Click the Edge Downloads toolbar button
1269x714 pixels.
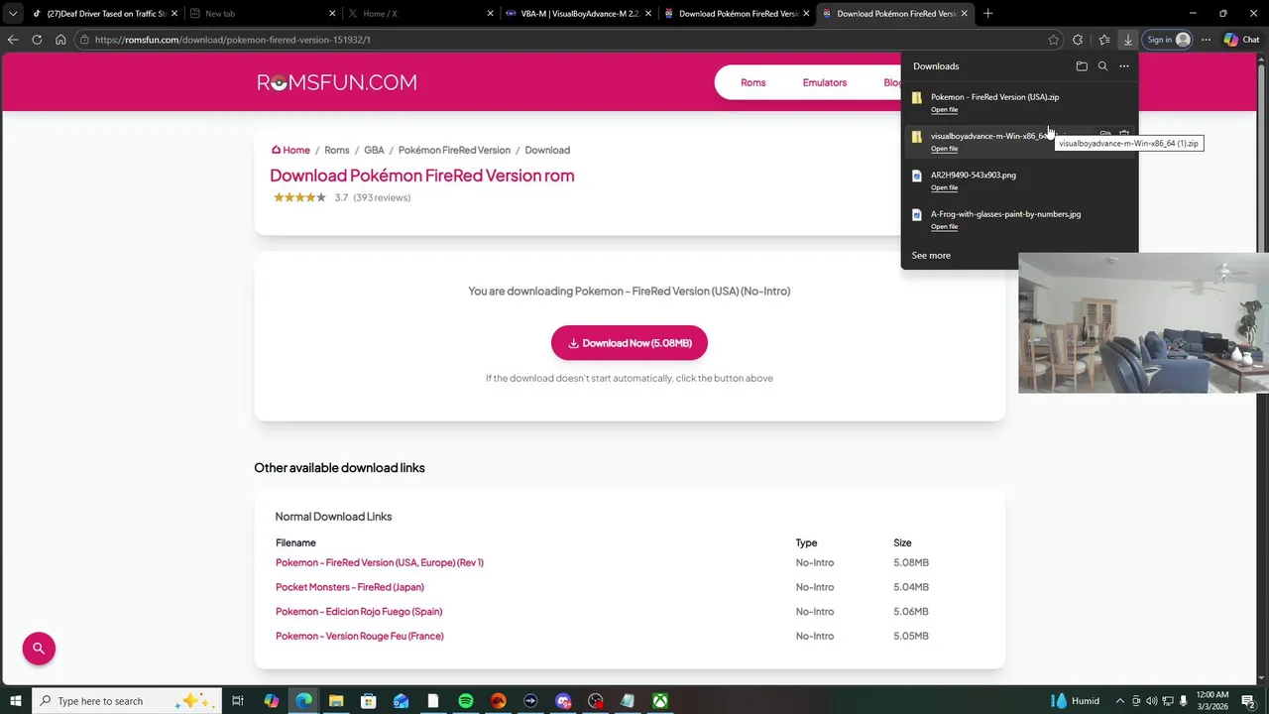1128,40
